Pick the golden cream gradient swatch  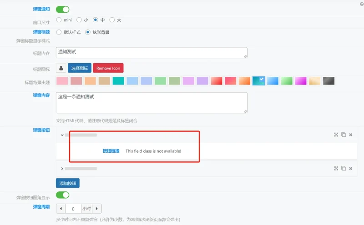tap(315, 81)
